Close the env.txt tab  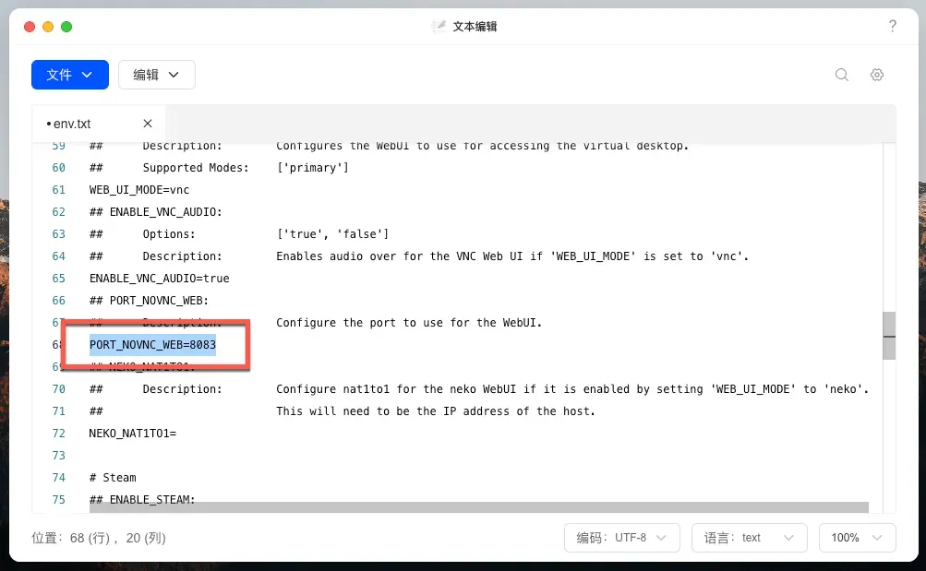tap(148, 124)
